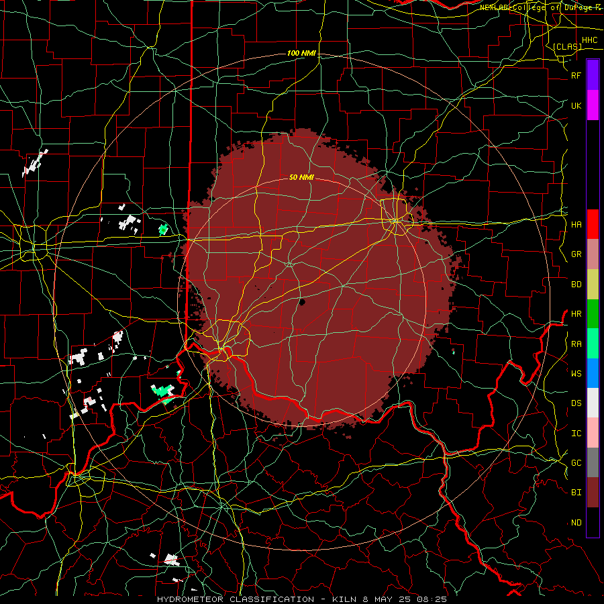Select the dusty pink GR legend swatch
The height and width of the screenshot is (604, 604).
(593, 254)
